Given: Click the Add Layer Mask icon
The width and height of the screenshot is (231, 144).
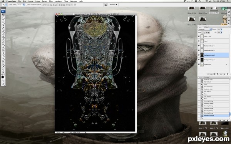Looking at the screenshot, I should [x=214, y=74].
